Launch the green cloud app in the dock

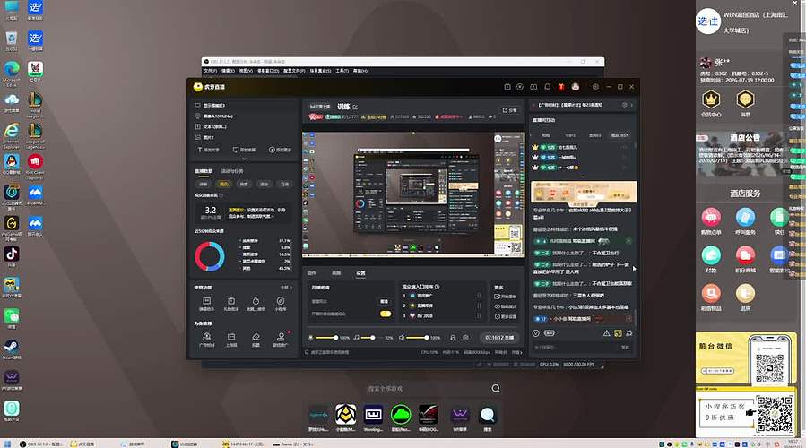coord(401,414)
